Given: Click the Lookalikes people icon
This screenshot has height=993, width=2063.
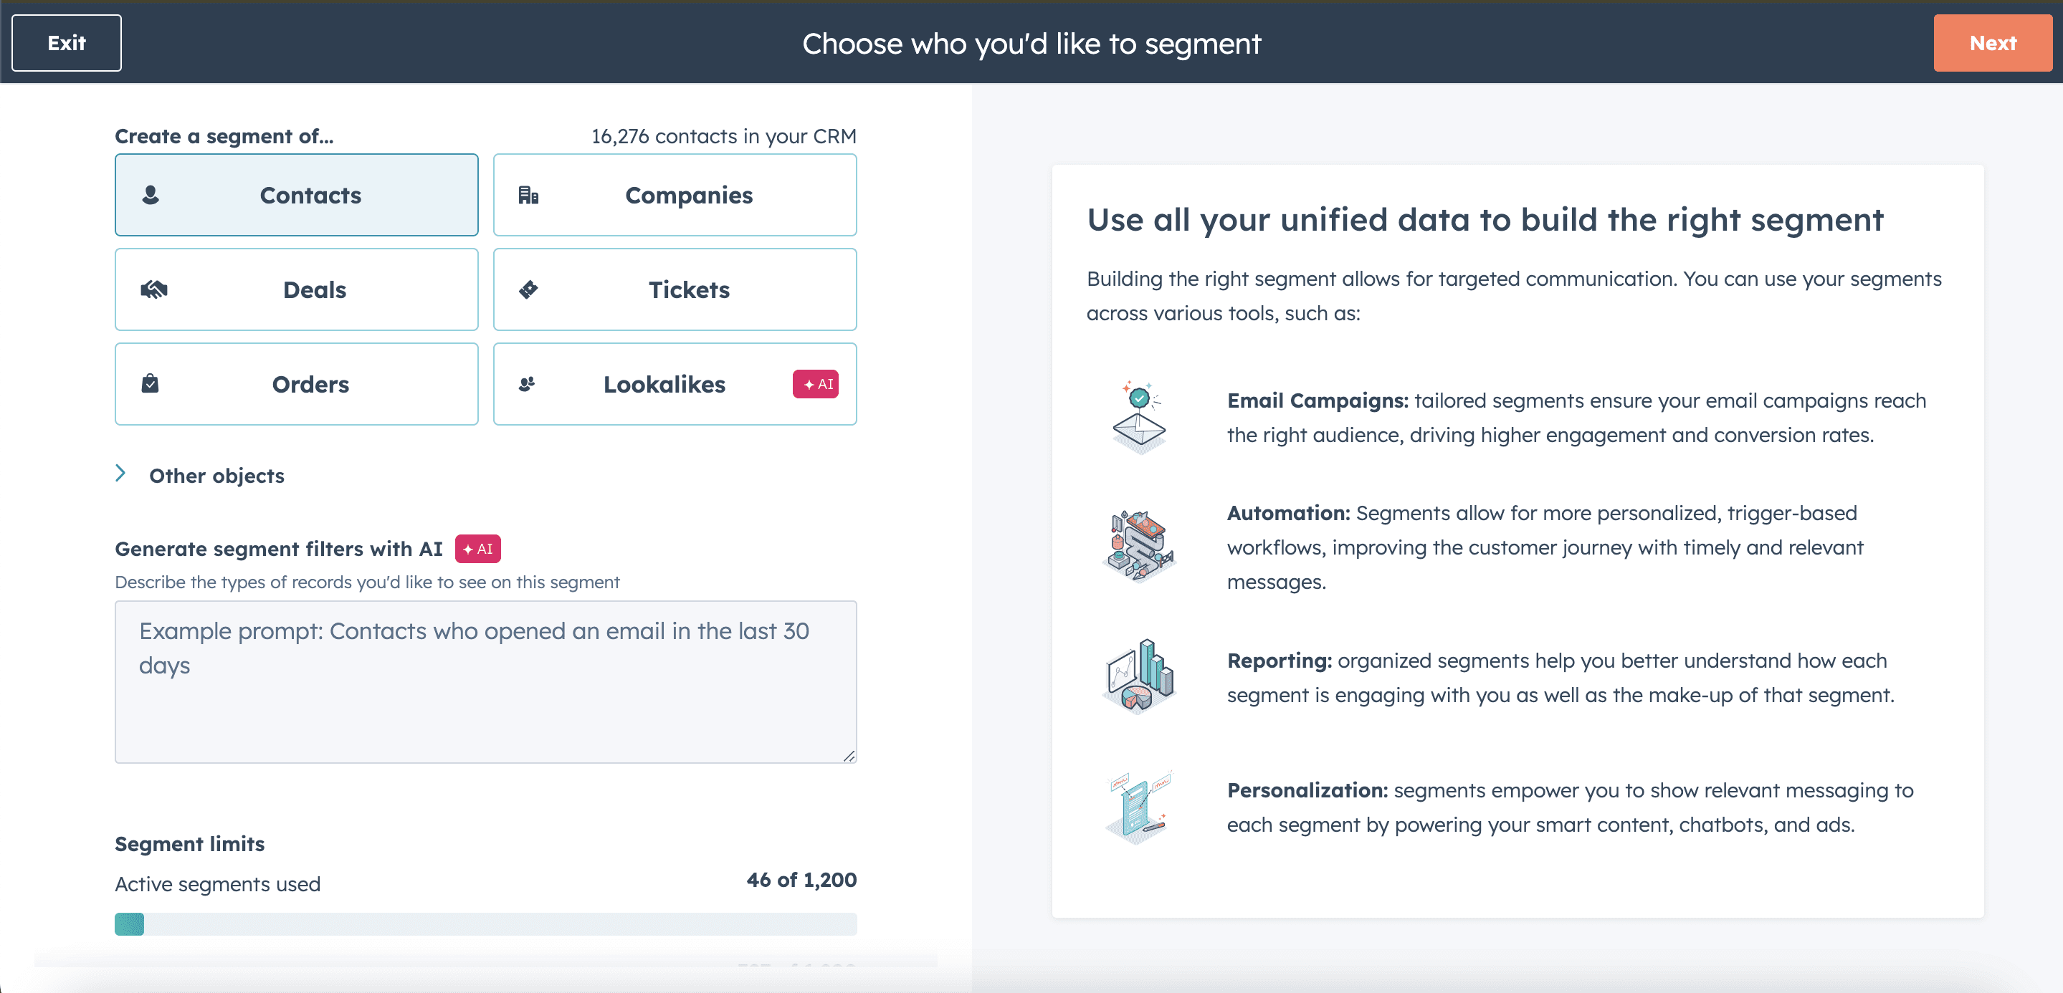Looking at the screenshot, I should 527,383.
